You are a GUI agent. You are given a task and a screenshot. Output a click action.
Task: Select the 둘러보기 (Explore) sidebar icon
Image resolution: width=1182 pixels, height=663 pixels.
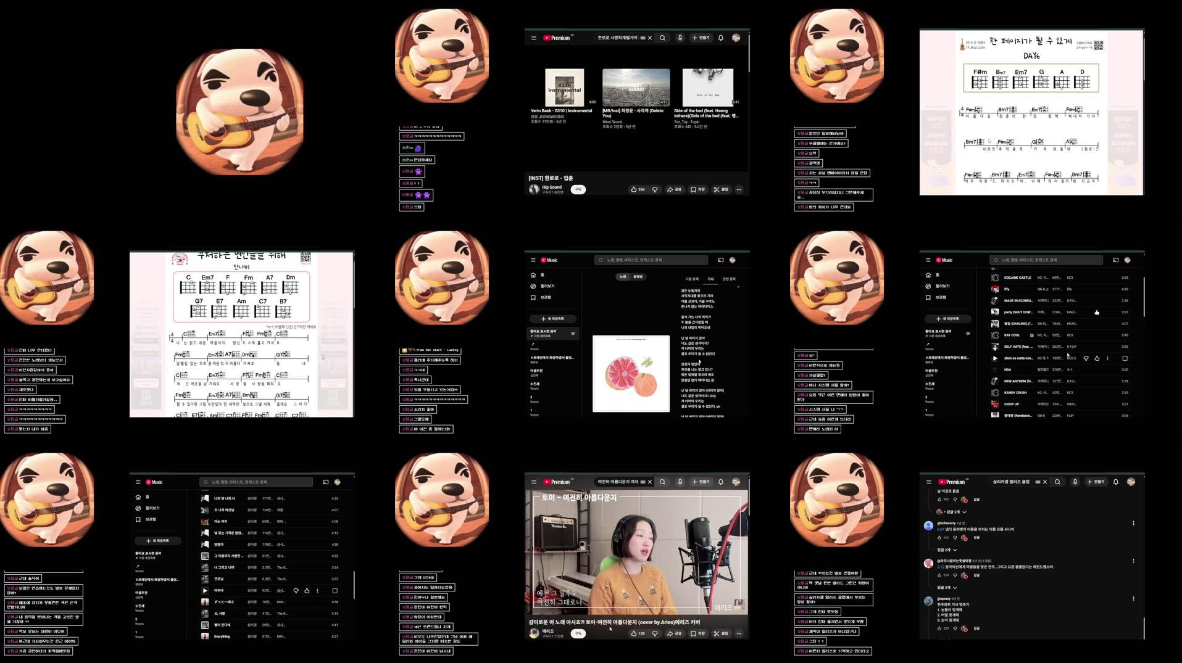click(x=532, y=286)
